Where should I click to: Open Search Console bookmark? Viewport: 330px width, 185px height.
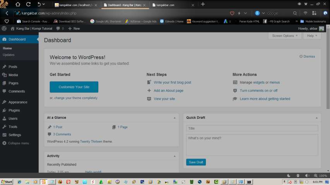click(x=33, y=22)
